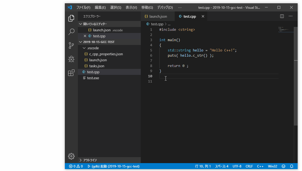Open the Source Control view
This screenshot has height=171, width=302.
tap(71, 45)
